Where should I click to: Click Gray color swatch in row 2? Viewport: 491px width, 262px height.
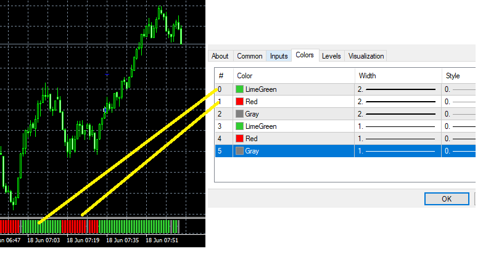pos(239,113)
